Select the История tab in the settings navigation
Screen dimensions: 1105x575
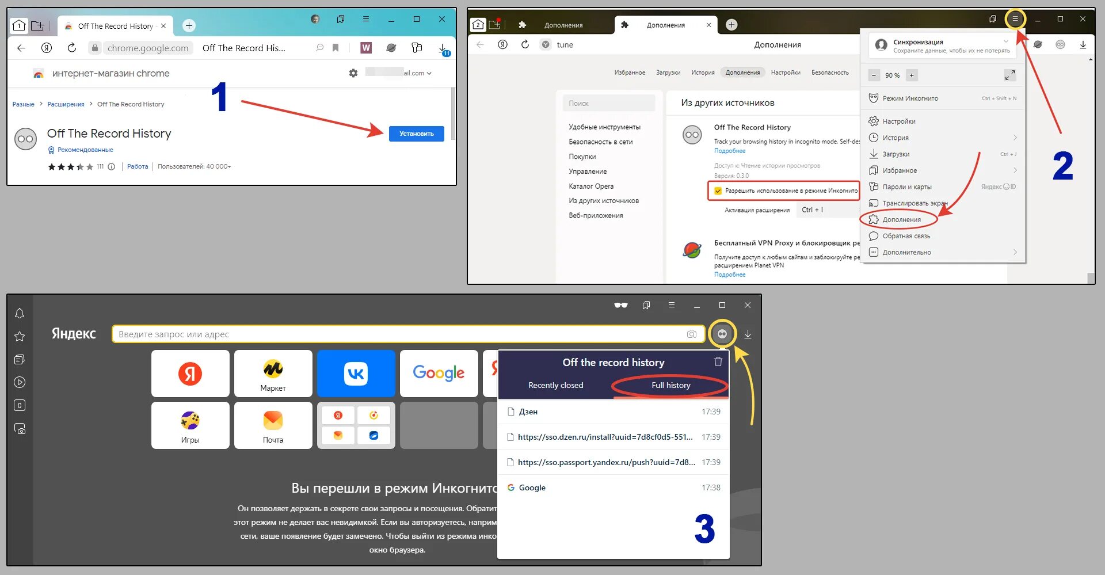click(x=703, y=73)
